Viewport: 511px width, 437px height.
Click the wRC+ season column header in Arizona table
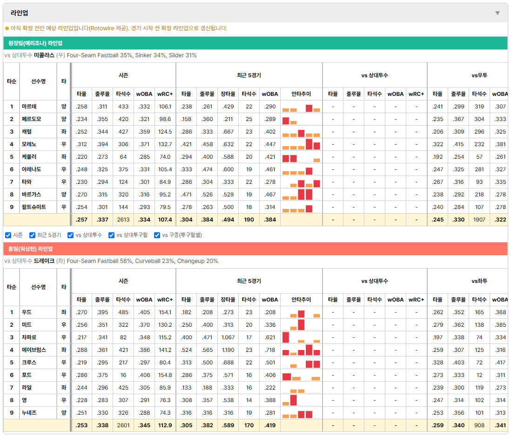pos(165,94)
